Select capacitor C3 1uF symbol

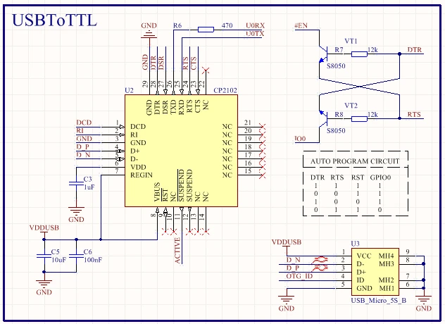(x=76, y=184)
